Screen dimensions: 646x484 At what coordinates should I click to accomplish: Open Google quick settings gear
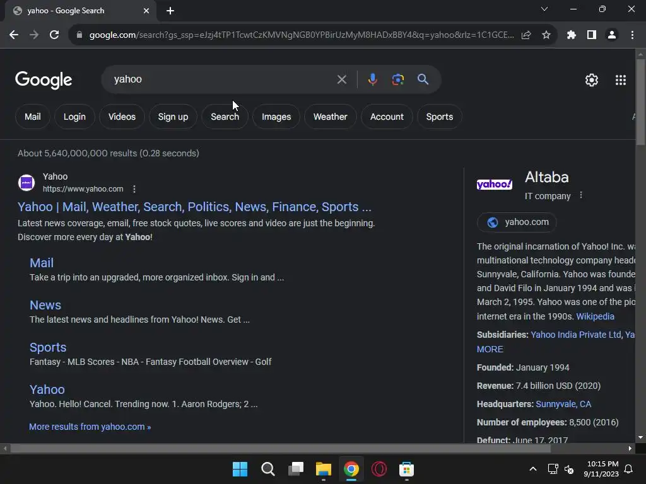(x=592, y=80)
